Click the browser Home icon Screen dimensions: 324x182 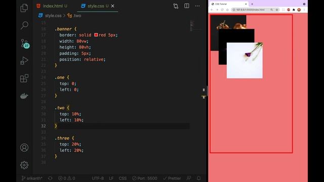point(227,10)
